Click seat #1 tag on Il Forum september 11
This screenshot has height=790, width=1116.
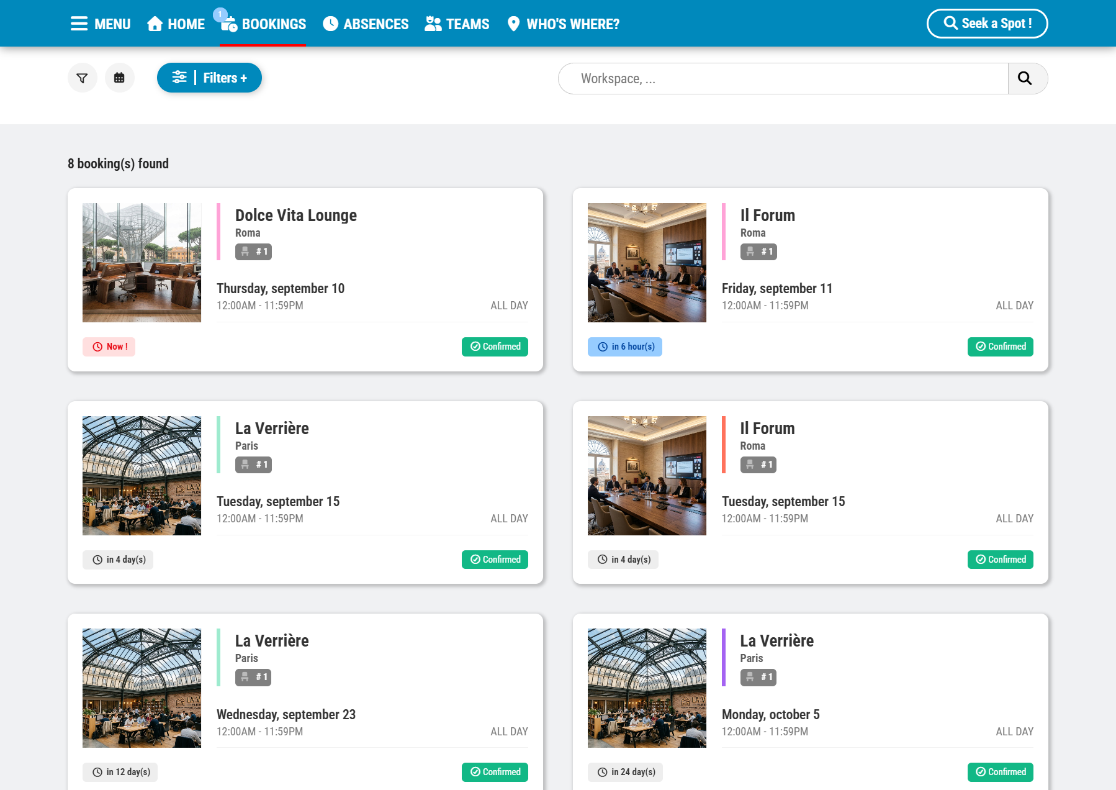[758, 252]
